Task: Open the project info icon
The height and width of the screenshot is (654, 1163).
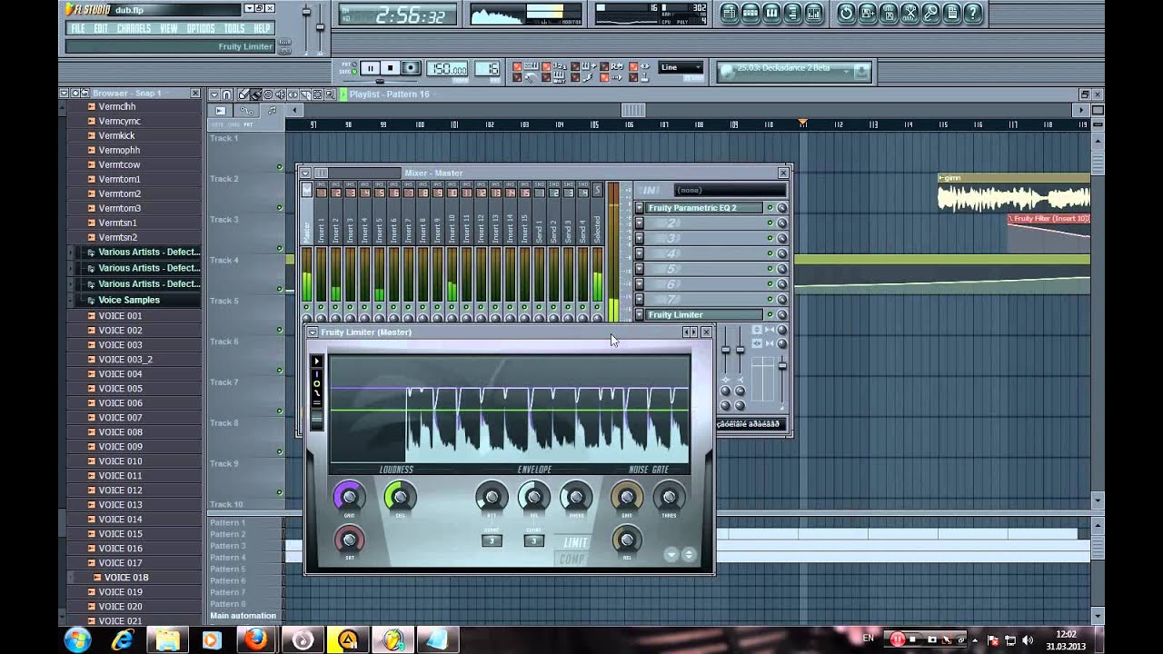Action: tap(951, 13)
